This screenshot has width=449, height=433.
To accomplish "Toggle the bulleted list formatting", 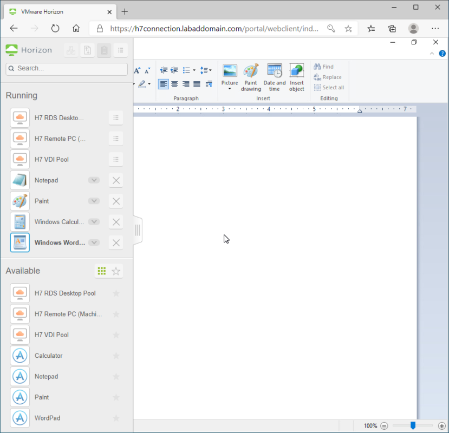I will tap(186, 70).
